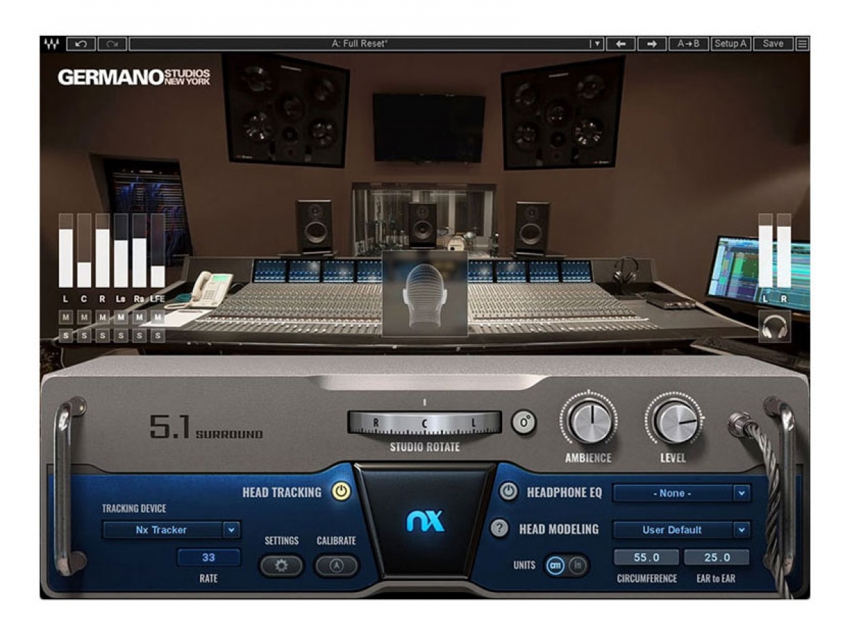Open the Head Modeling User Default dropdown
The height and width of the screenshot is (633, 845).
[681, 529]
